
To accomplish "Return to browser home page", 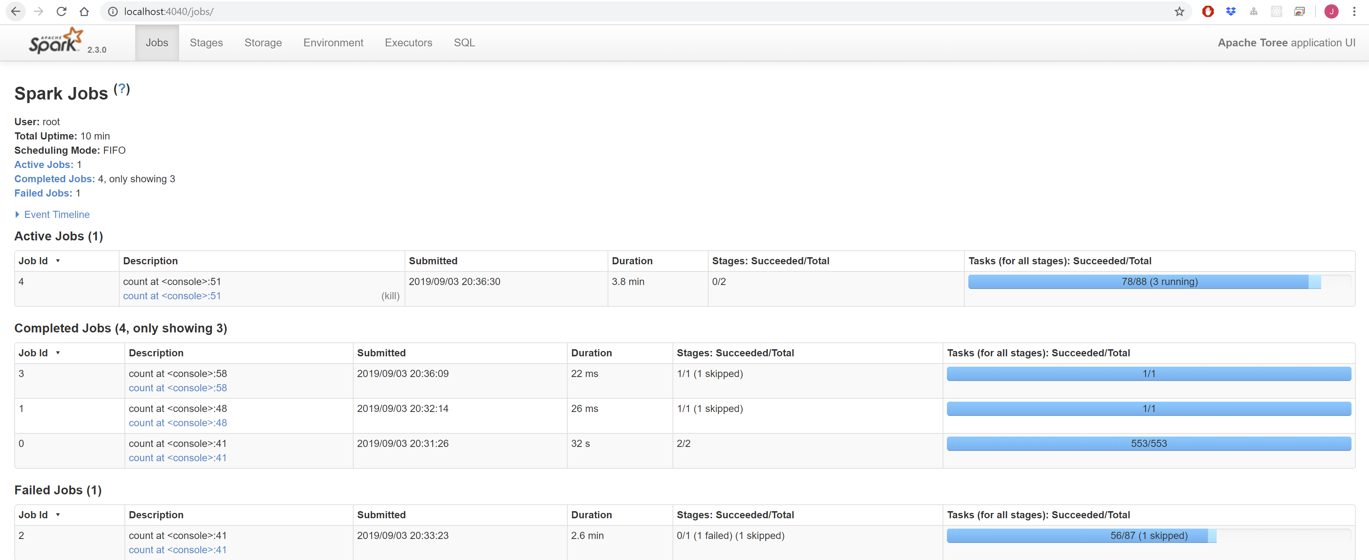I will point(84,11).
